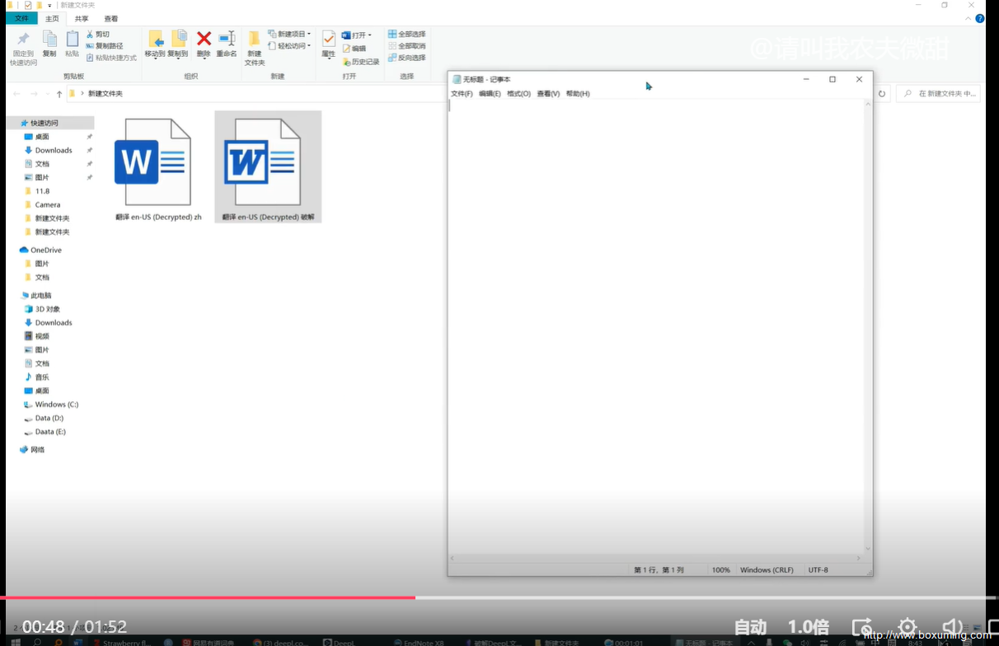Click 编辑 in the ribbon's 打开 group
The width and height of the screenshot is (999, 646).
point(354,49)
